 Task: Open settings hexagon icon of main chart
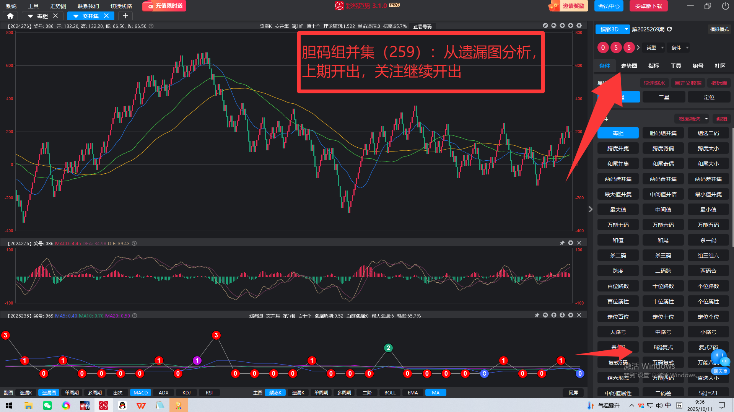tap(579, 26)
